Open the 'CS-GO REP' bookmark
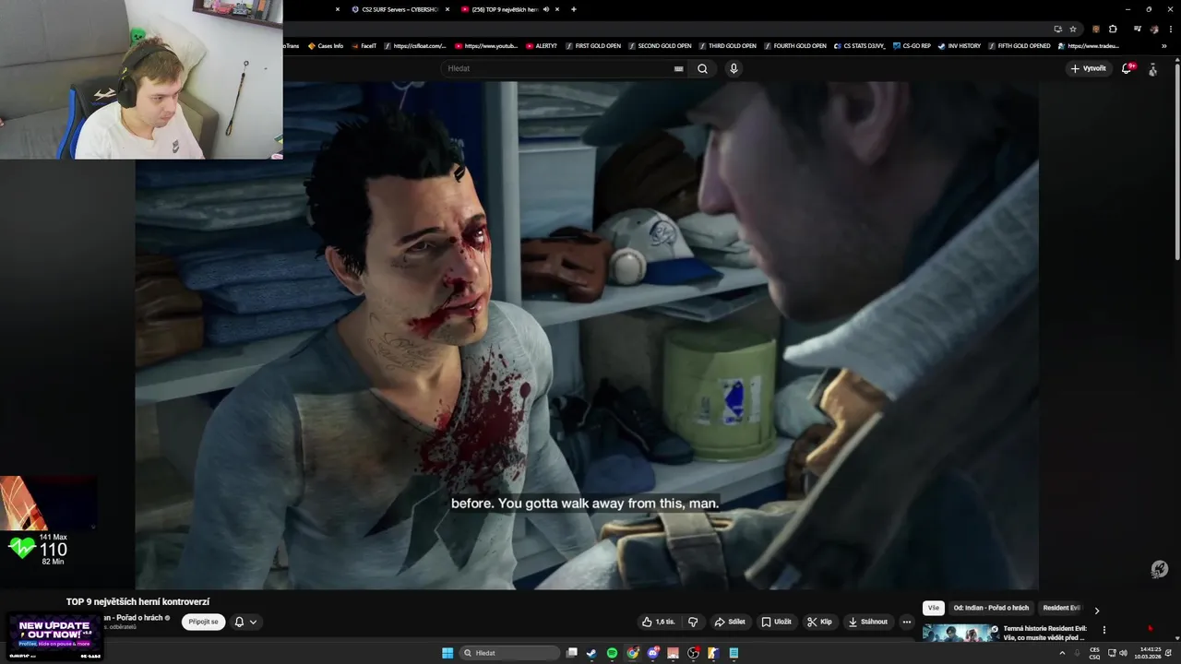The image size is (1181, 664). click(x=912, y=45)
